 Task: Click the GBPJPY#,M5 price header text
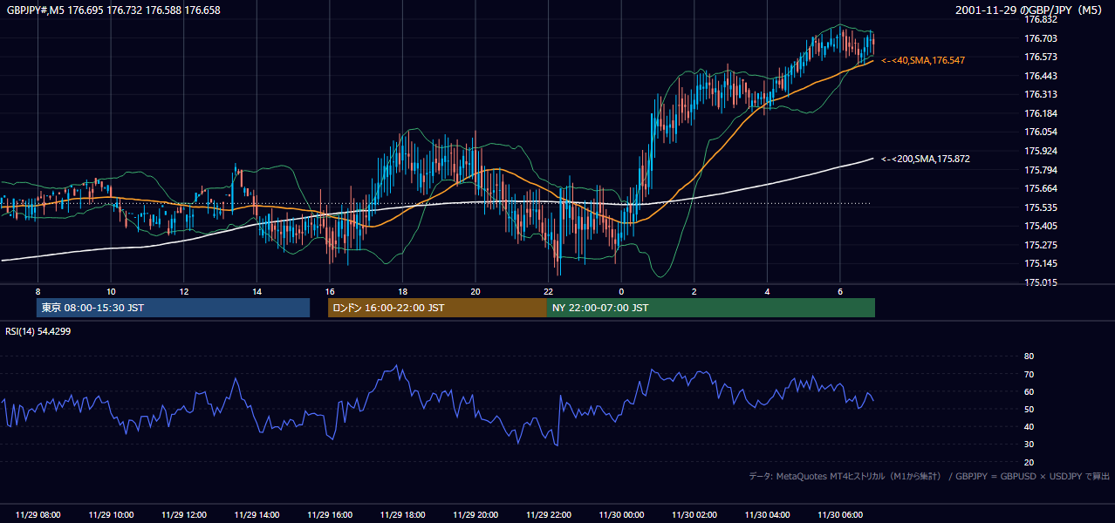[x=113, y=10]
